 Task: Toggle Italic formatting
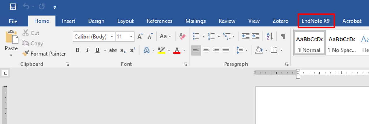(87, 50)
